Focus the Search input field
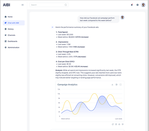The image size is (149, 131). pos(49,5)
